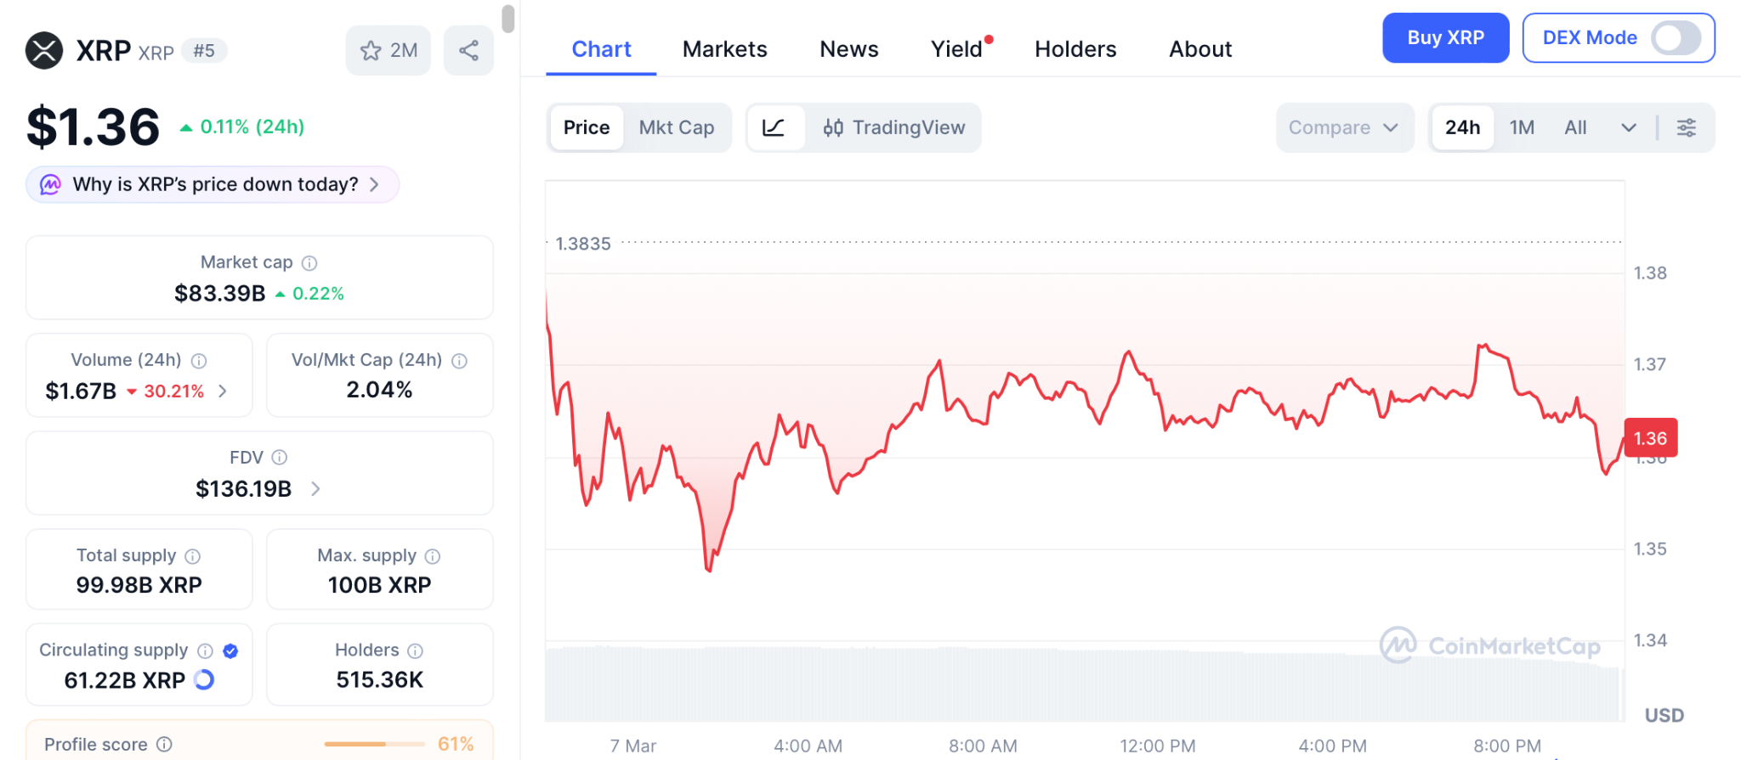Click Circulating supply verified badge

click(230, 650)
